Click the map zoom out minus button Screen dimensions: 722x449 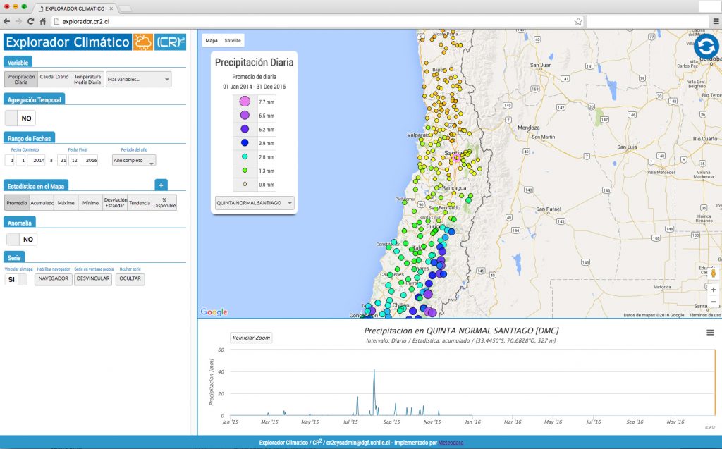coord(713,302)
